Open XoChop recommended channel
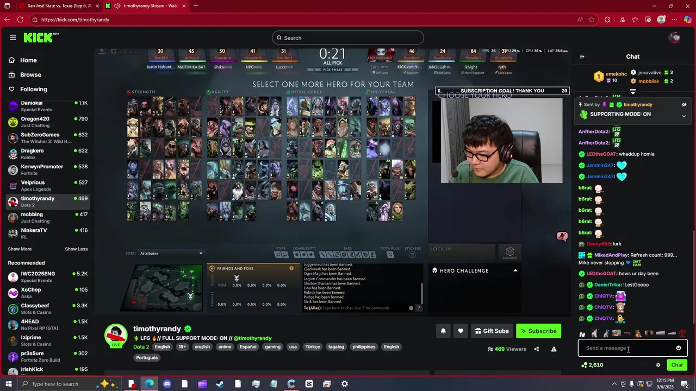Screen dimensions: 696x391 [x=47, y=293]
